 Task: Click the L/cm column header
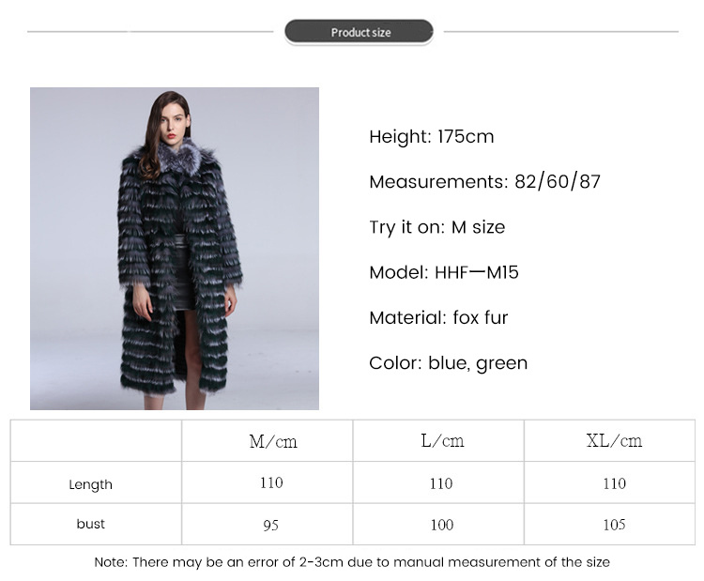tap(442, 441)
